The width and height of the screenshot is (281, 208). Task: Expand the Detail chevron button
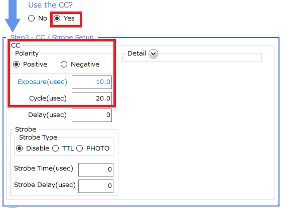click(153, 53)
